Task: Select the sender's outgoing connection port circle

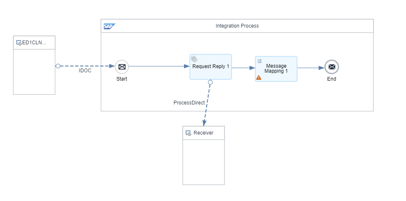Action: (x=58, y=66)
